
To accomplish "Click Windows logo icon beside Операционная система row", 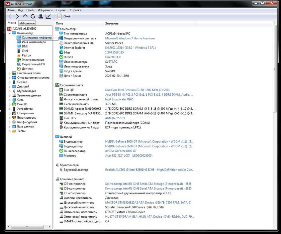I will (61, 38).
